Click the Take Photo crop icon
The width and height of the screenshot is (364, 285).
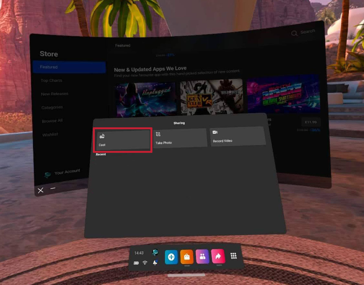tap(158, 134)
